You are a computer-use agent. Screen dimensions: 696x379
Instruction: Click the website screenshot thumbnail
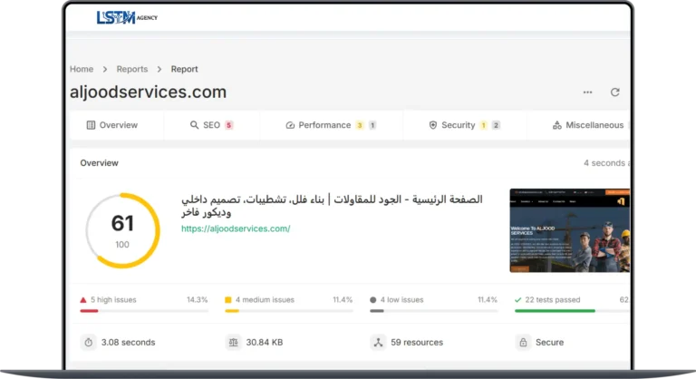569,230
